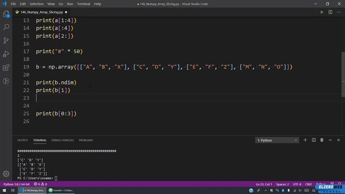Click the VS Code logo icon
This screenshot has width=345, height=194.
pyautogui.click(x=4, y=4)
